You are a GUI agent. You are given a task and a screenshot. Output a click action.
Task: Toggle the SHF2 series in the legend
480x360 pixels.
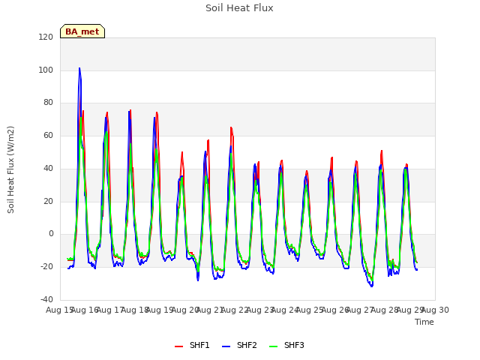pyautogui.click(x=239, y=345)
